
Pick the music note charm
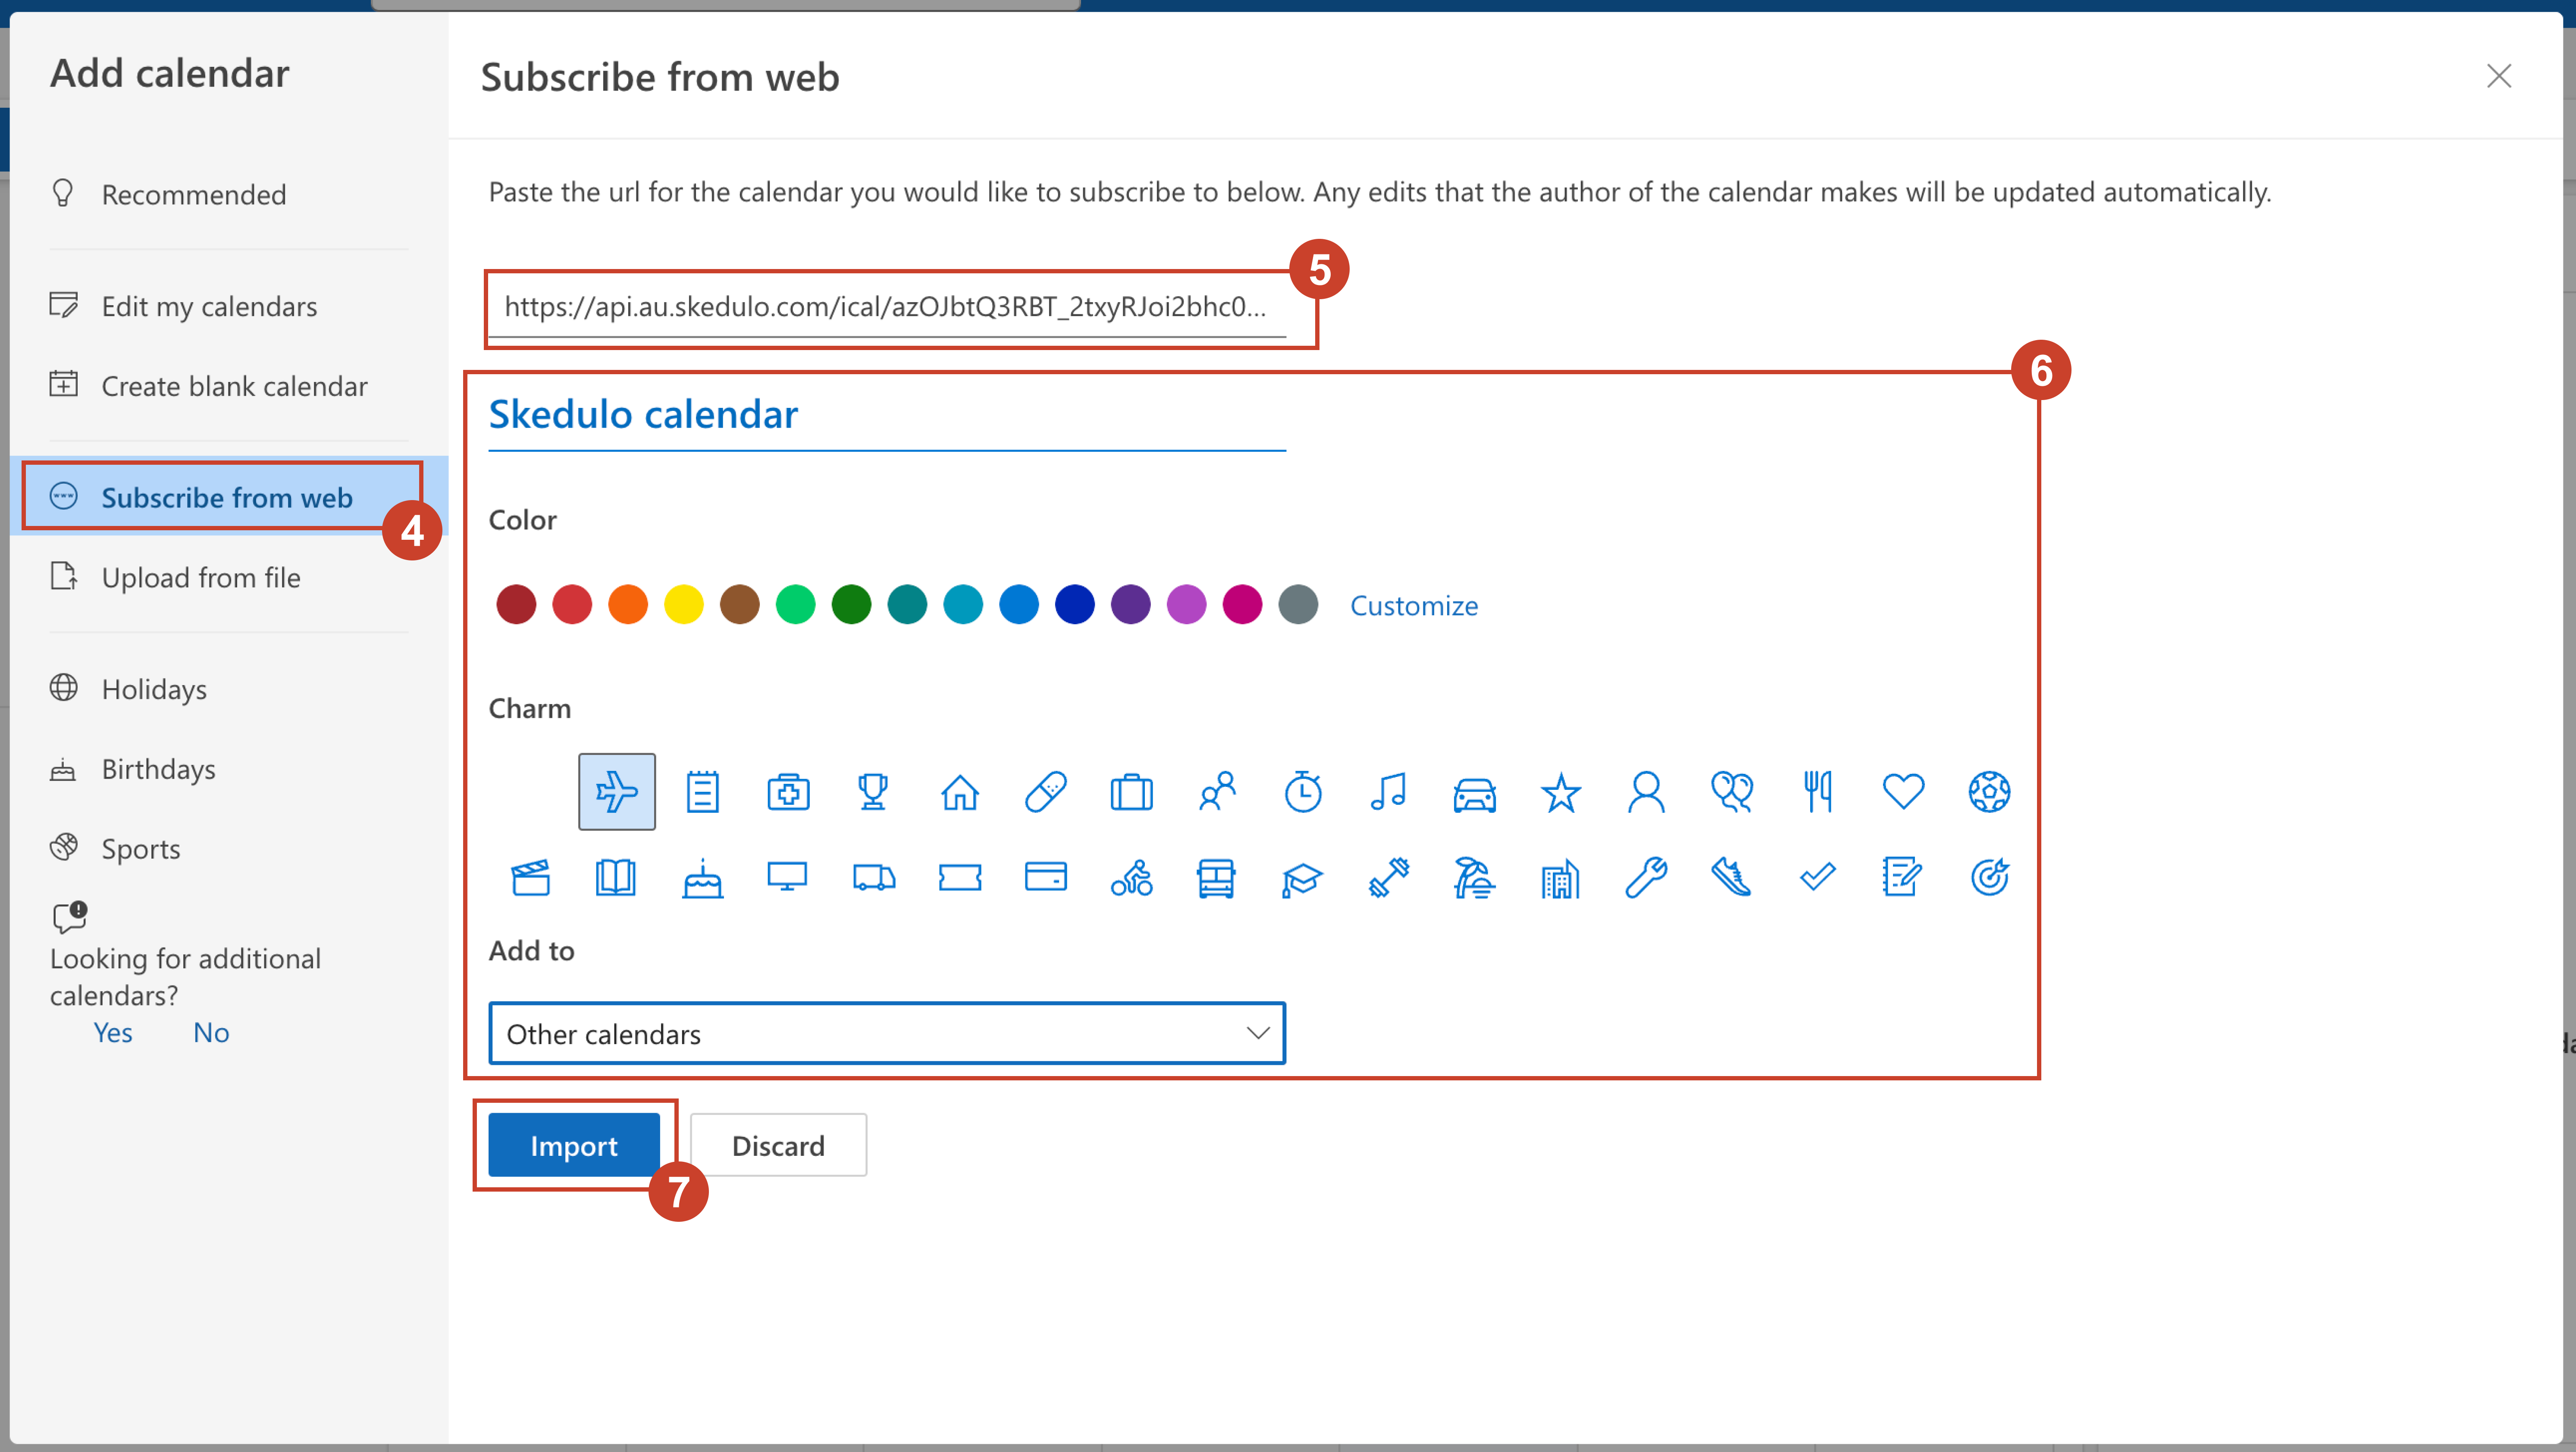[1388, 792]
